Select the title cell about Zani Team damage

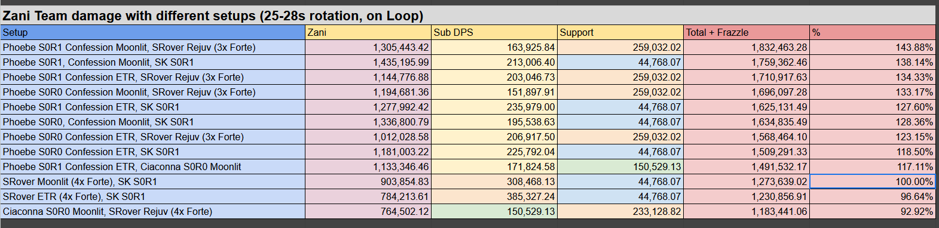468,16
